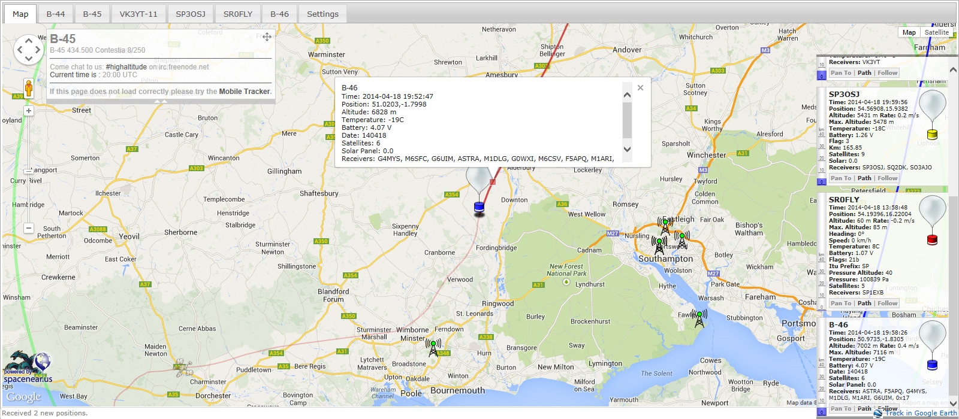959x419 pixels.
Task: Open the VK3YT-11 tab
Action: pyautogui.click(x=138, y=14)
